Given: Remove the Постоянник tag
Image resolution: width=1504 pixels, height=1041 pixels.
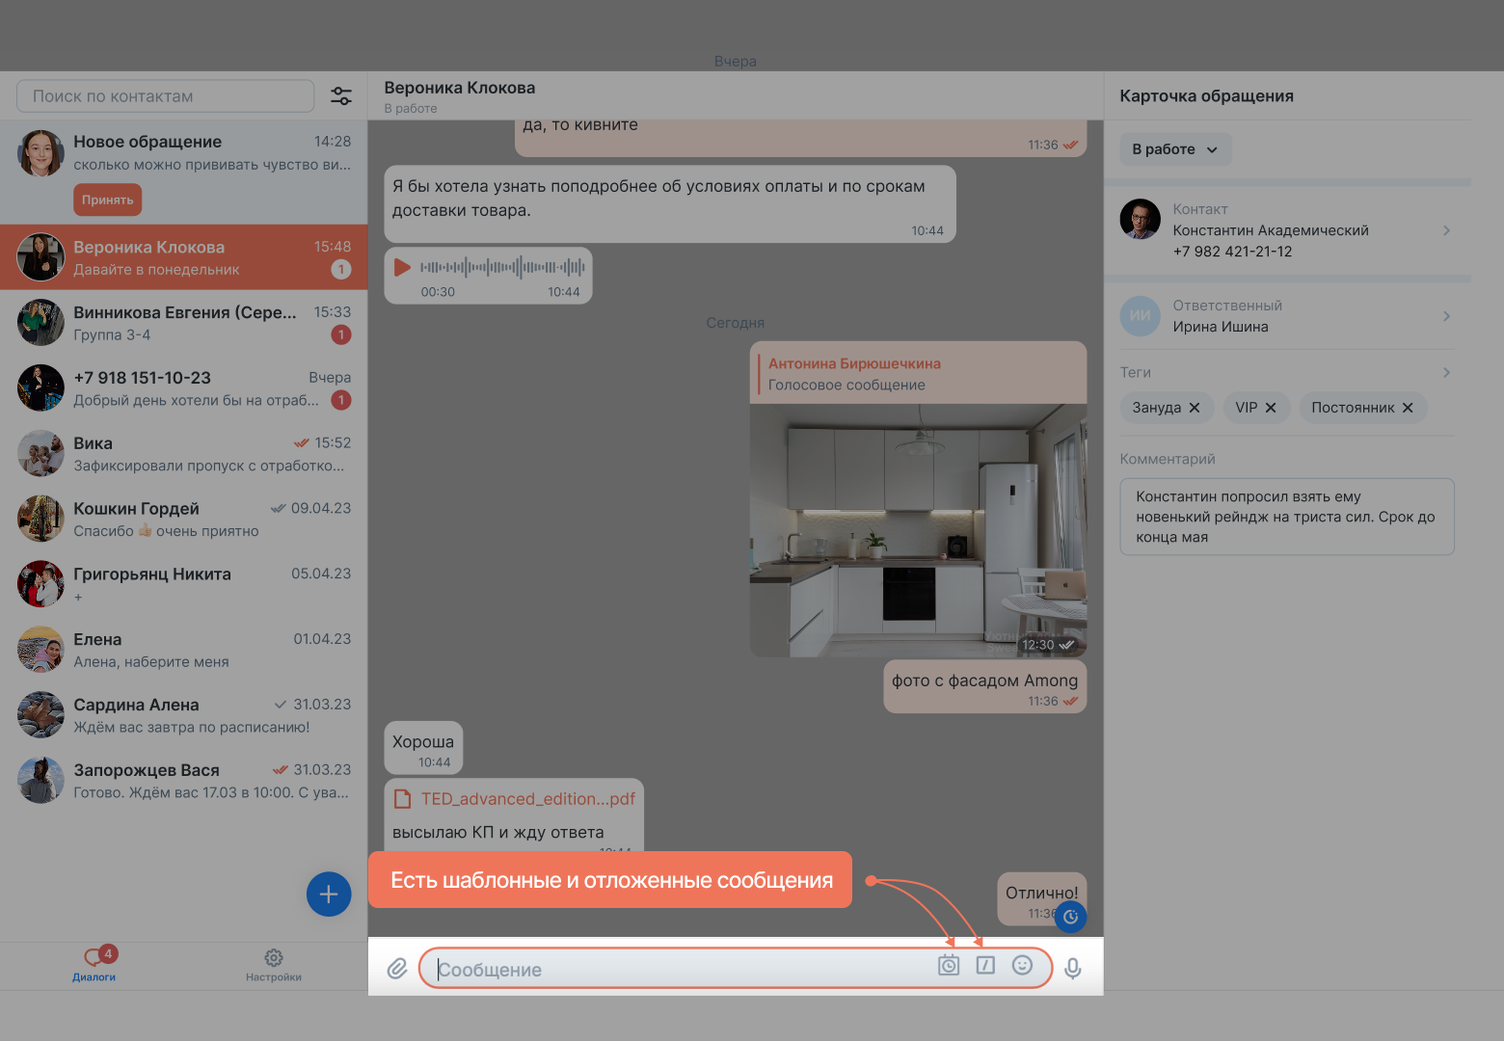Looking at the screenshot, I should coord(1407,407).
